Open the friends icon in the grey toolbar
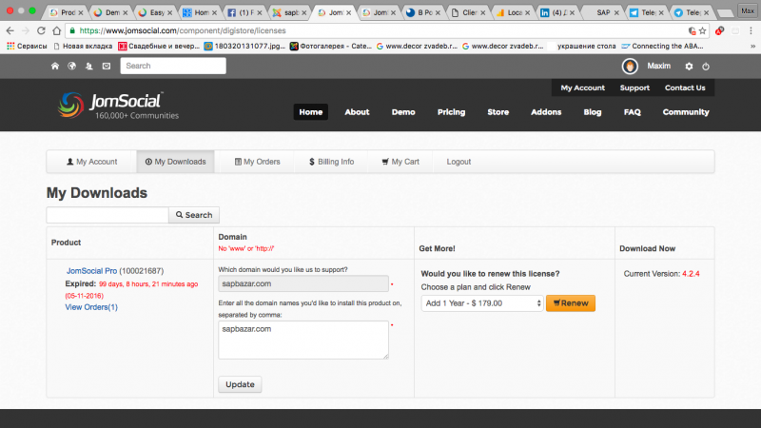The width and height of the screenshot is (761, 428). (88, 66)
